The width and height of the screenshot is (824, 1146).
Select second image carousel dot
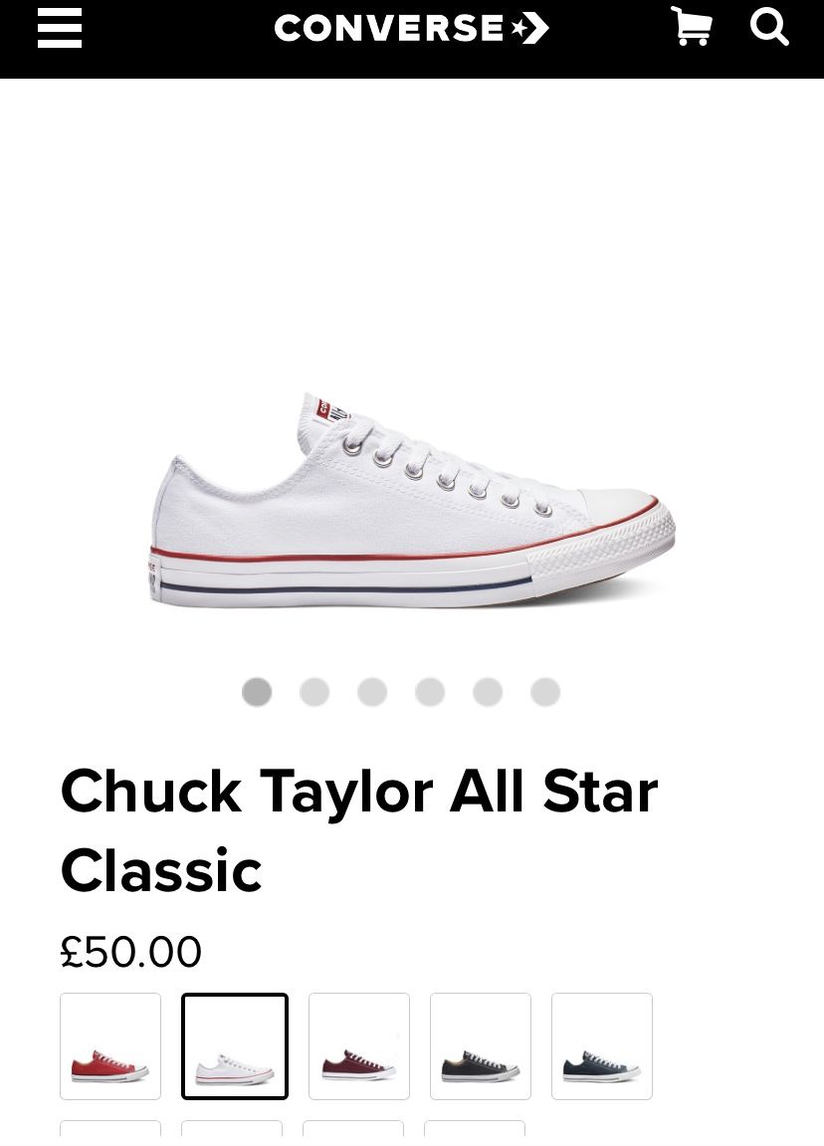pos(314,691)
